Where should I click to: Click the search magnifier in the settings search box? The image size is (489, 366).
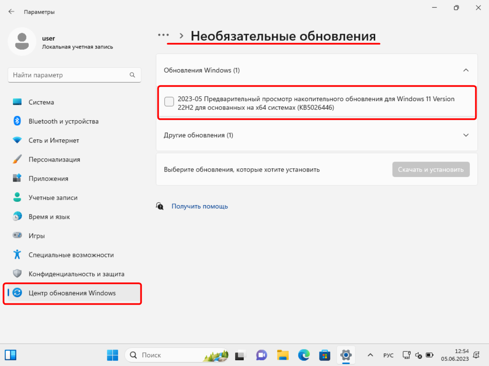[x=132, y=75]
